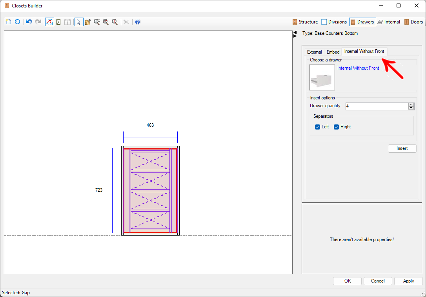This screenshot has height=297, width=426.
Task: Click the 463 width dimension label
Action: [150, 125]
